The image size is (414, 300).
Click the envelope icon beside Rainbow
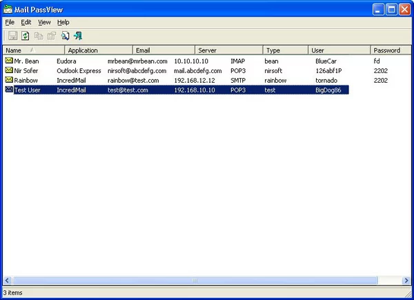coord(9,80)
